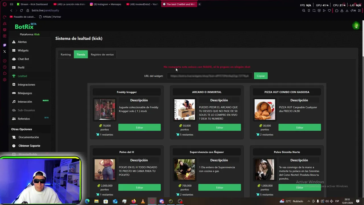Click the Documentación book icon
This screenshot has height=205, width=364.
pos(14,137)
